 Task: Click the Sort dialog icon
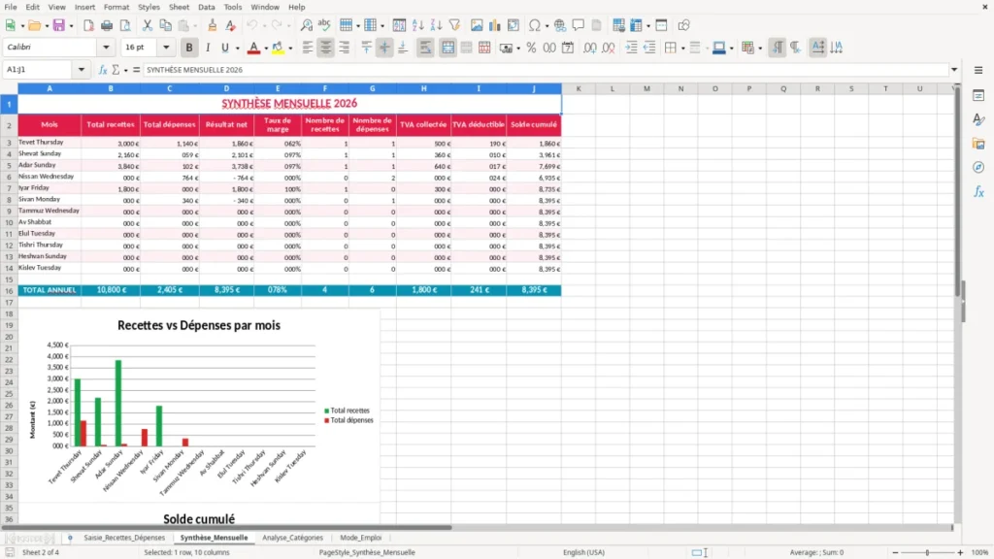(x=399, y=25)
